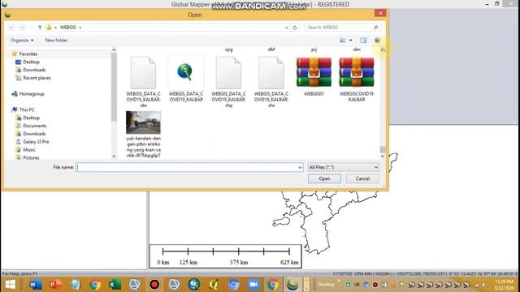The width and height of the screenshot is (520, 292).
Task: Select the WEBGIS_DATA_COVID19_KALBAR.shp file
Action: pyautogui.click(x=228, y=72)
